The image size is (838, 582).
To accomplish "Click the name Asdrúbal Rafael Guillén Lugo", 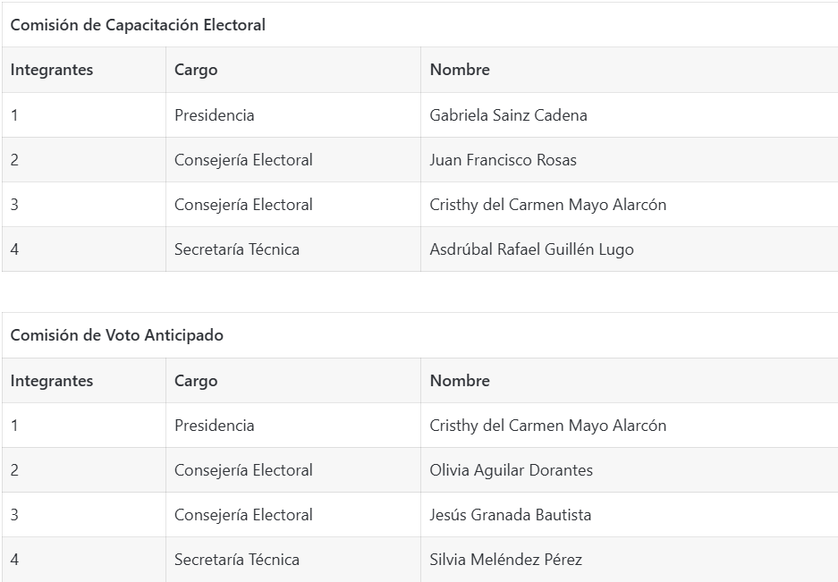I will 532,249.
